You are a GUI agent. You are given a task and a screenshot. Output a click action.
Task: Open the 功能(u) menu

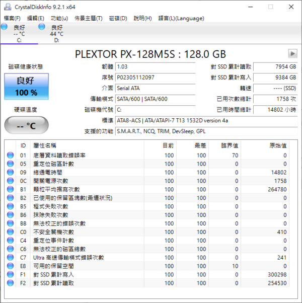59,18
